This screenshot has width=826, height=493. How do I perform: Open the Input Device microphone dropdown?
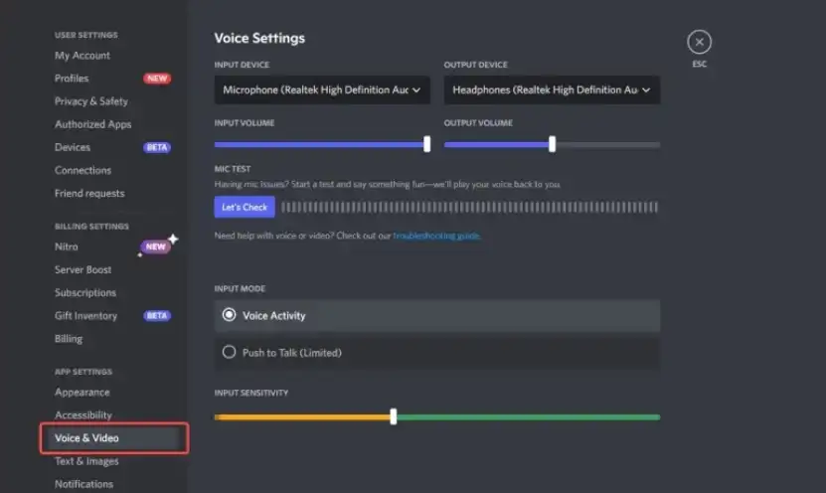tap(322, 90)
